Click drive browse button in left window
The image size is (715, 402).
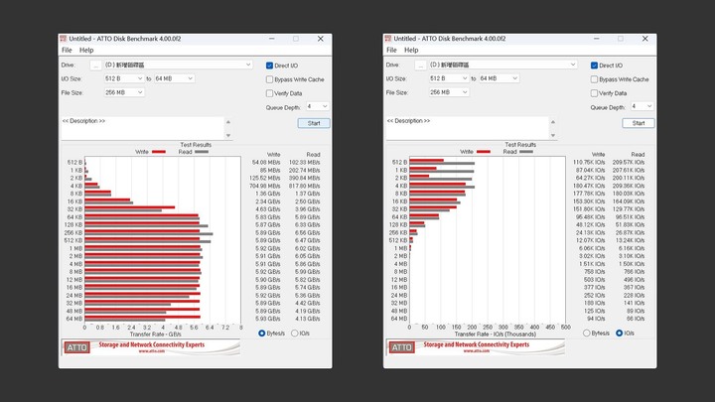tap(95, 66)
